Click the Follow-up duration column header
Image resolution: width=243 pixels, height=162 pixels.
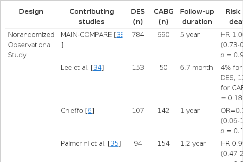pyautogui.click(x=197, y=17)
